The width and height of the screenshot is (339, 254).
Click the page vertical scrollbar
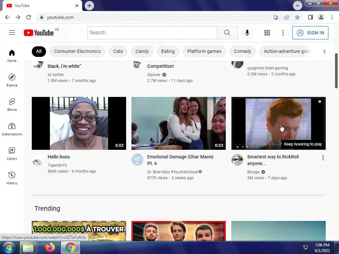click(336, 71)
